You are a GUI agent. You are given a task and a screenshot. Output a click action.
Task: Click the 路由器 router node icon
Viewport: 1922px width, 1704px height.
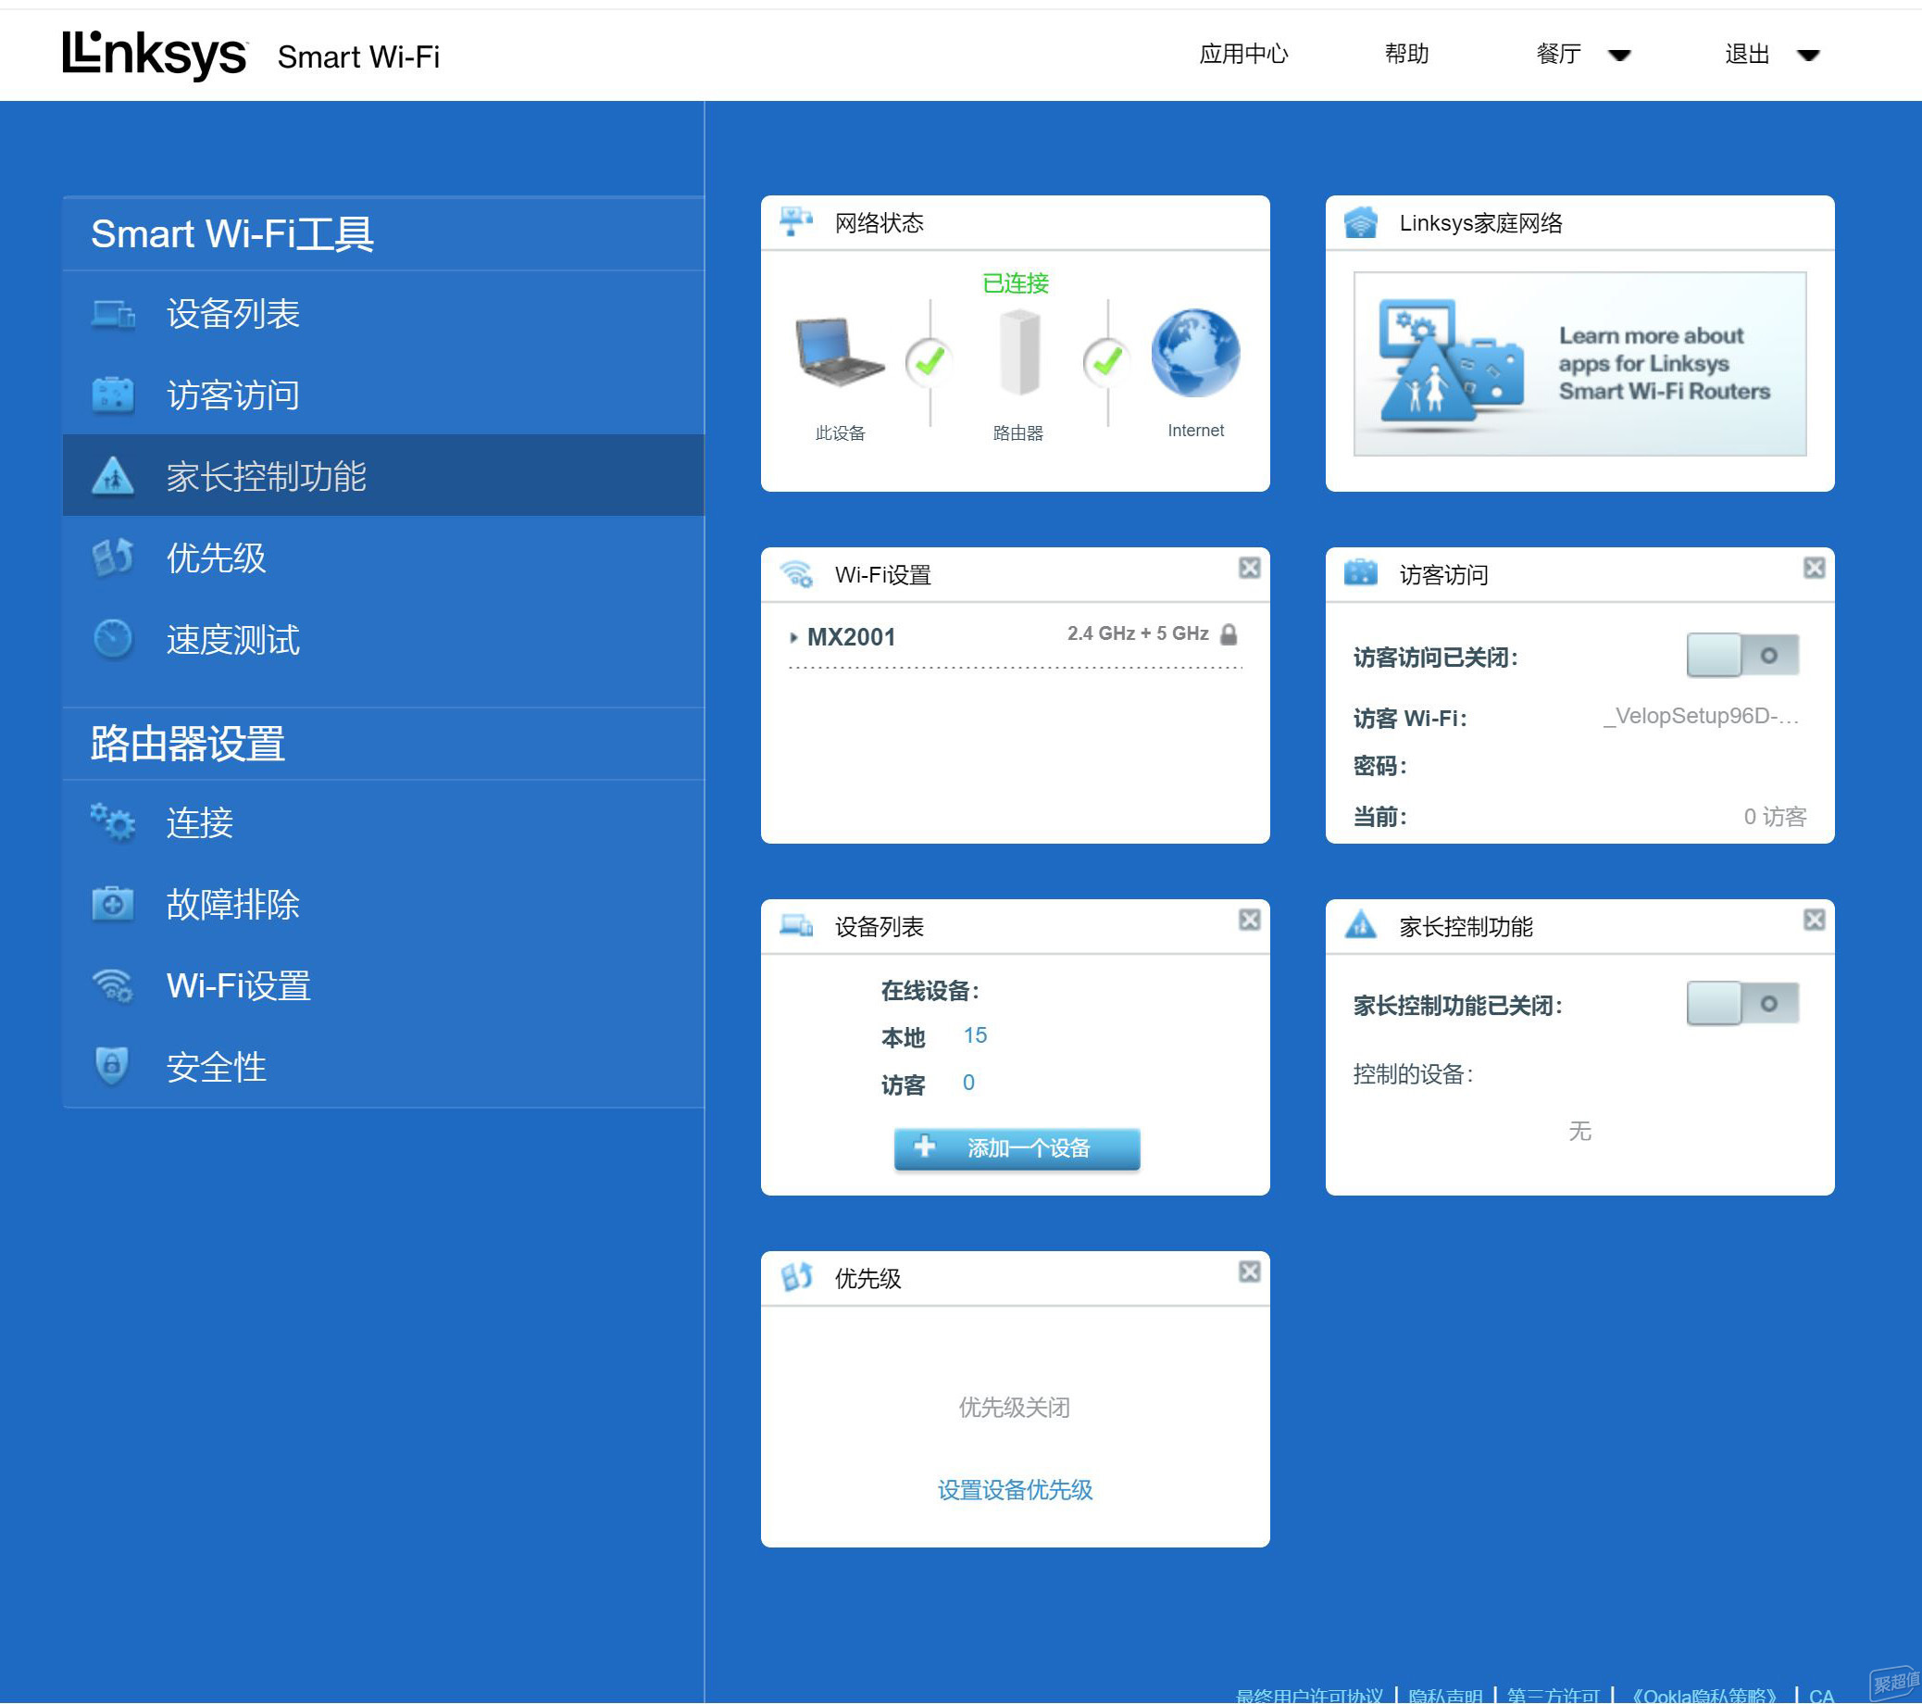[1019, 353]
